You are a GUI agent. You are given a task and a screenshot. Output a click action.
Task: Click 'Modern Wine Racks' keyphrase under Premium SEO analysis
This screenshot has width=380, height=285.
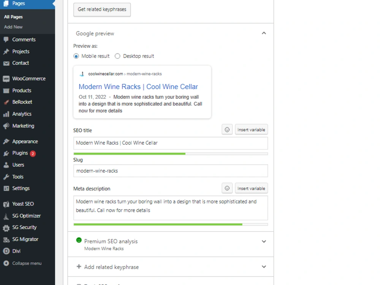[104, 249]
